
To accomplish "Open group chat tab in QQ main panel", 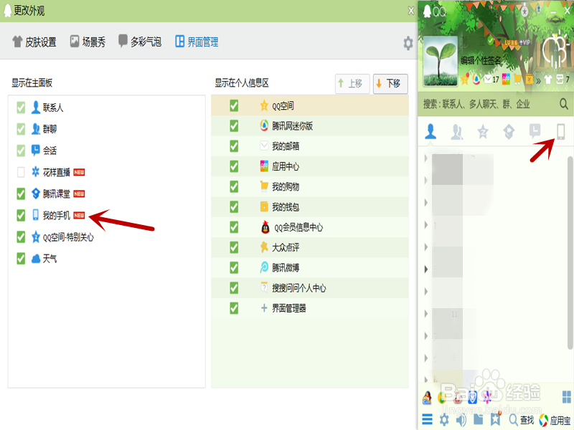I will coord(457,132).
